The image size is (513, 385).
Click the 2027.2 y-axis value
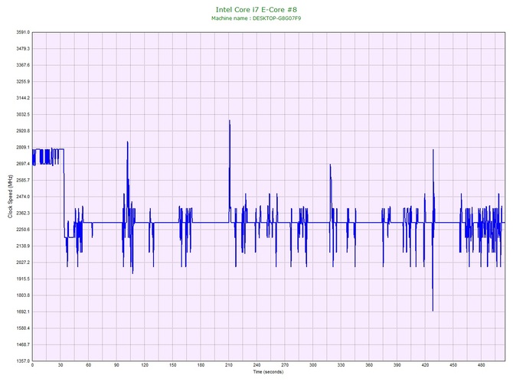pyautogui.click(x=23, y=263)
